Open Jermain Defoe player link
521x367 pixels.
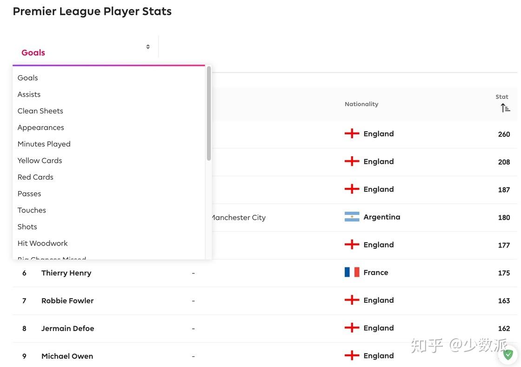pyautogui.click(x=67, y=328)
